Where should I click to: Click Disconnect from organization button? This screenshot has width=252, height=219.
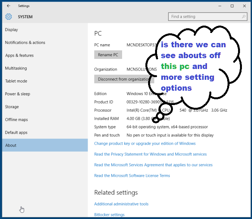[124, 79]
